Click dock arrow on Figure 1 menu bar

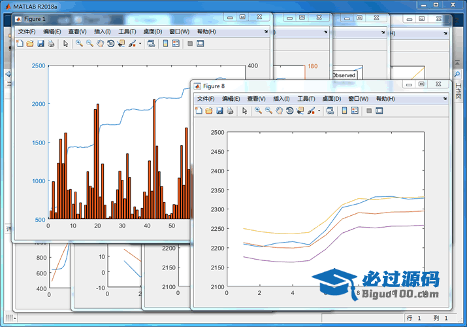(266, 31)
